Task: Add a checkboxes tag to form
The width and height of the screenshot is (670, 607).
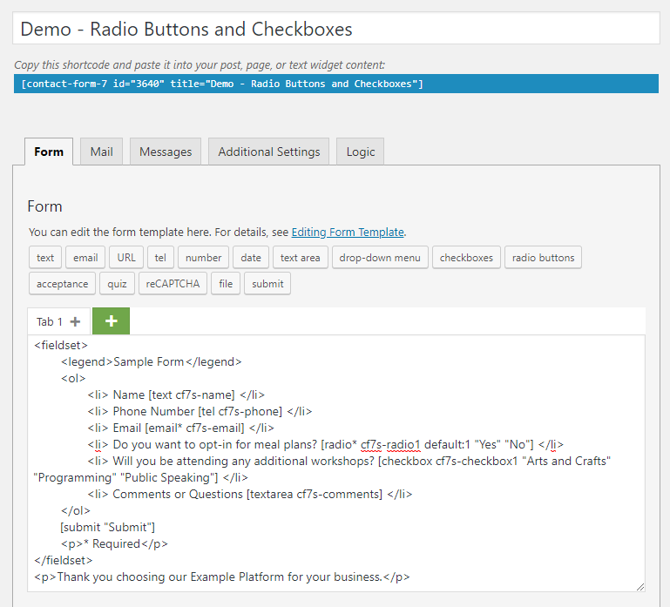Action: coord(466,258)
